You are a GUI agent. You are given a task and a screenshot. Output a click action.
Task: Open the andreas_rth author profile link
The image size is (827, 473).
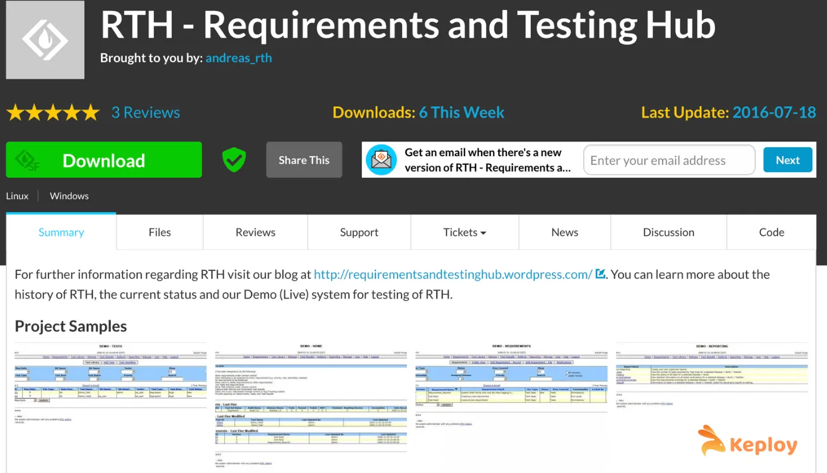pos(238,58)
